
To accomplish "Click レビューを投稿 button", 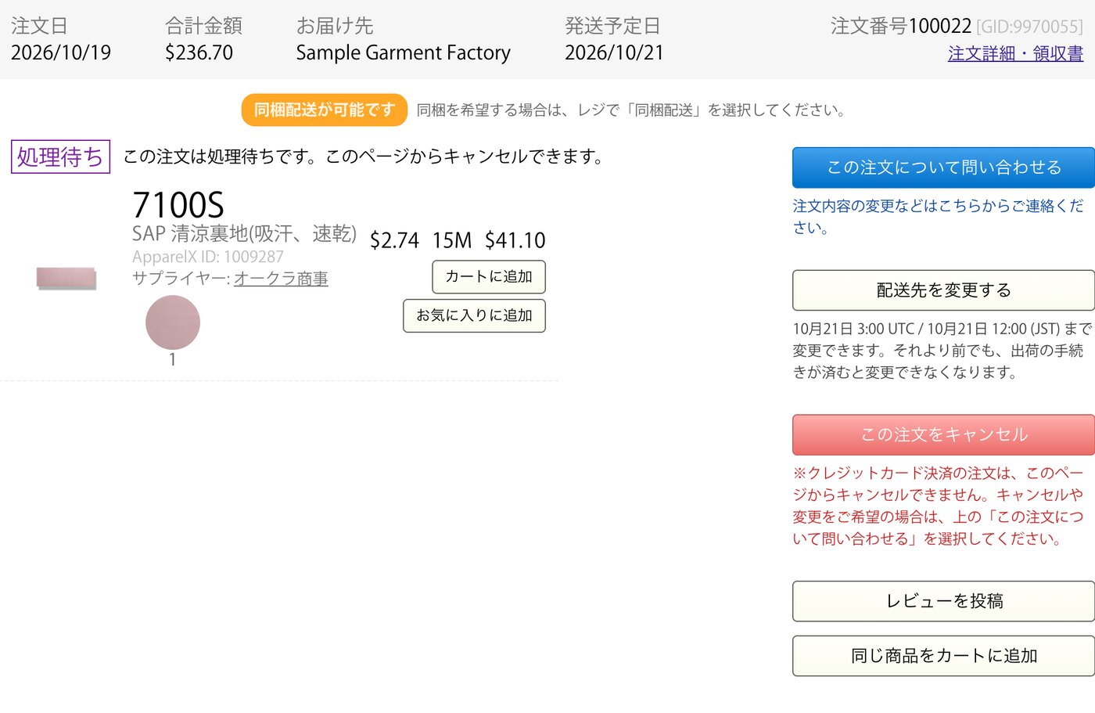I will click(943, 601).
